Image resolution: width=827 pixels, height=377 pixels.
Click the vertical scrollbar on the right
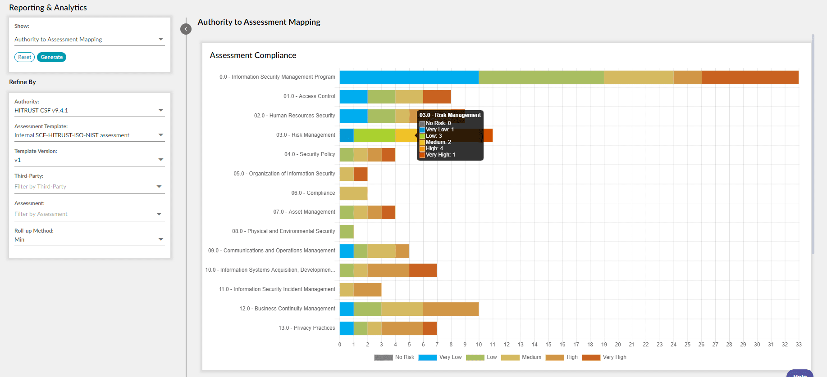pyautogui.click(x=813, y=144)
